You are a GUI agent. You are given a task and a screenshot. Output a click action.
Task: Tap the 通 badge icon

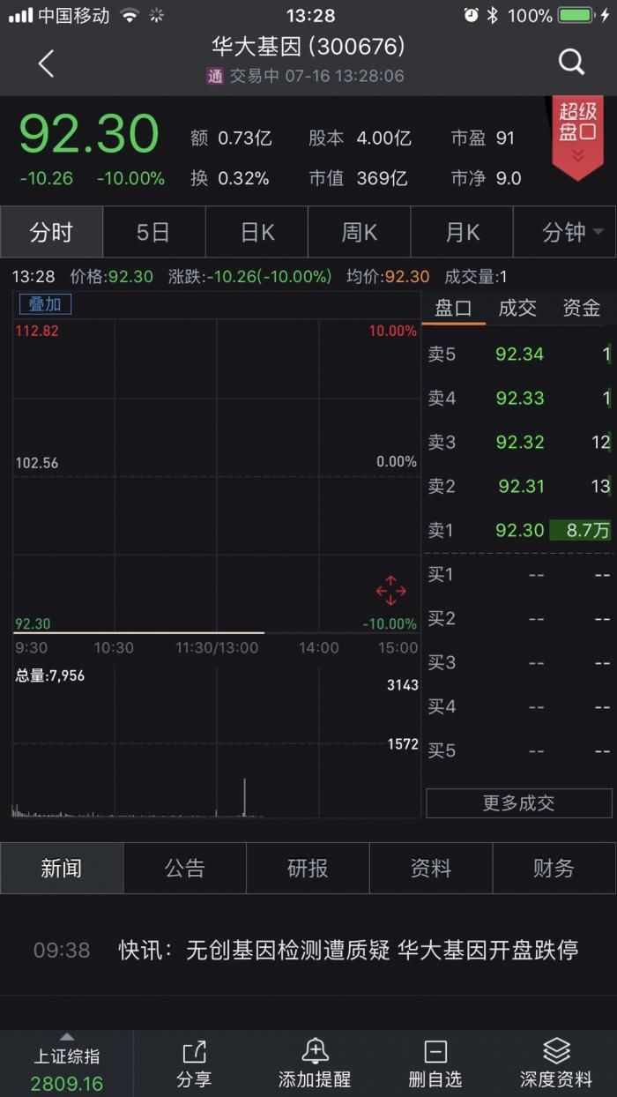point(215,76)
